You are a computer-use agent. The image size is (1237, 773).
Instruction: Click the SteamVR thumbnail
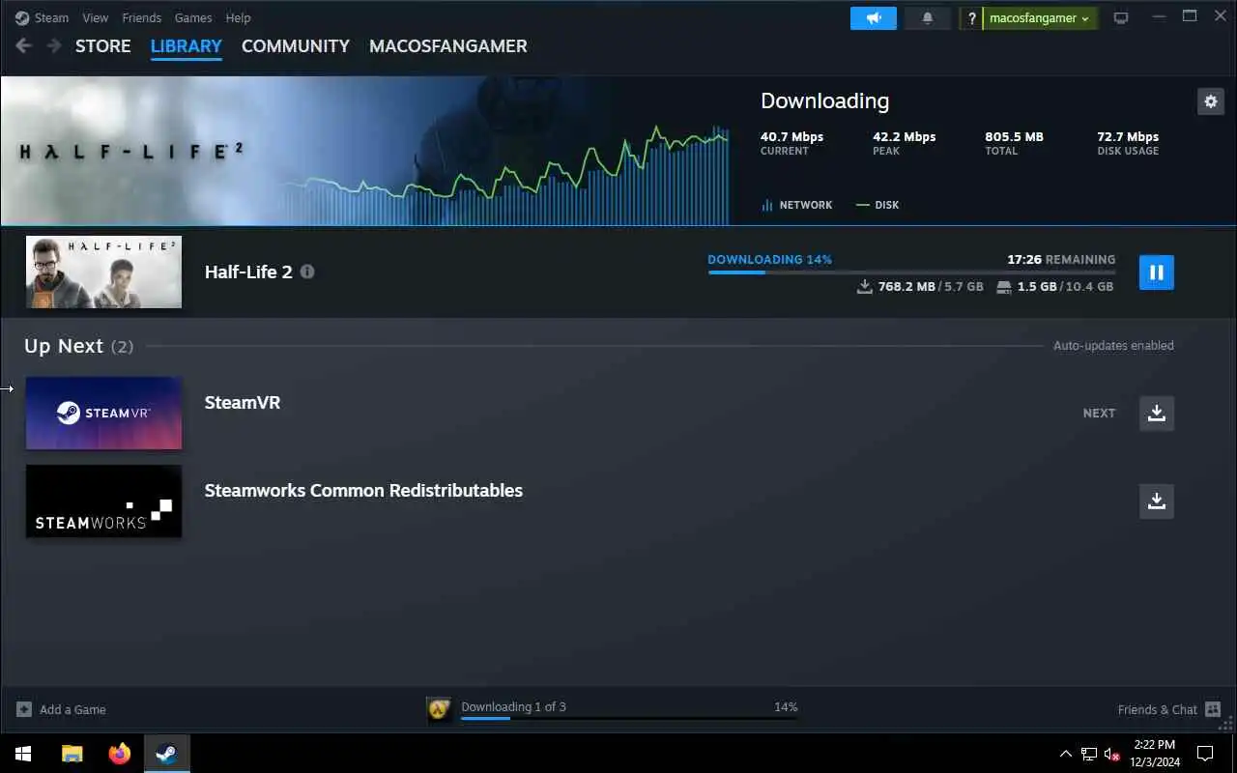point(103,413)
